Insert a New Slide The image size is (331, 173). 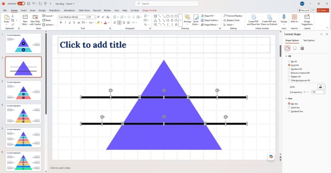click(x=25, y=20)
